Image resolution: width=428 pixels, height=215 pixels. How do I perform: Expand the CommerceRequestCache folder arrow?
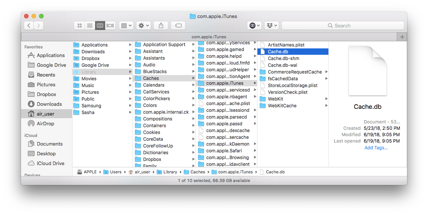point(327,72)
